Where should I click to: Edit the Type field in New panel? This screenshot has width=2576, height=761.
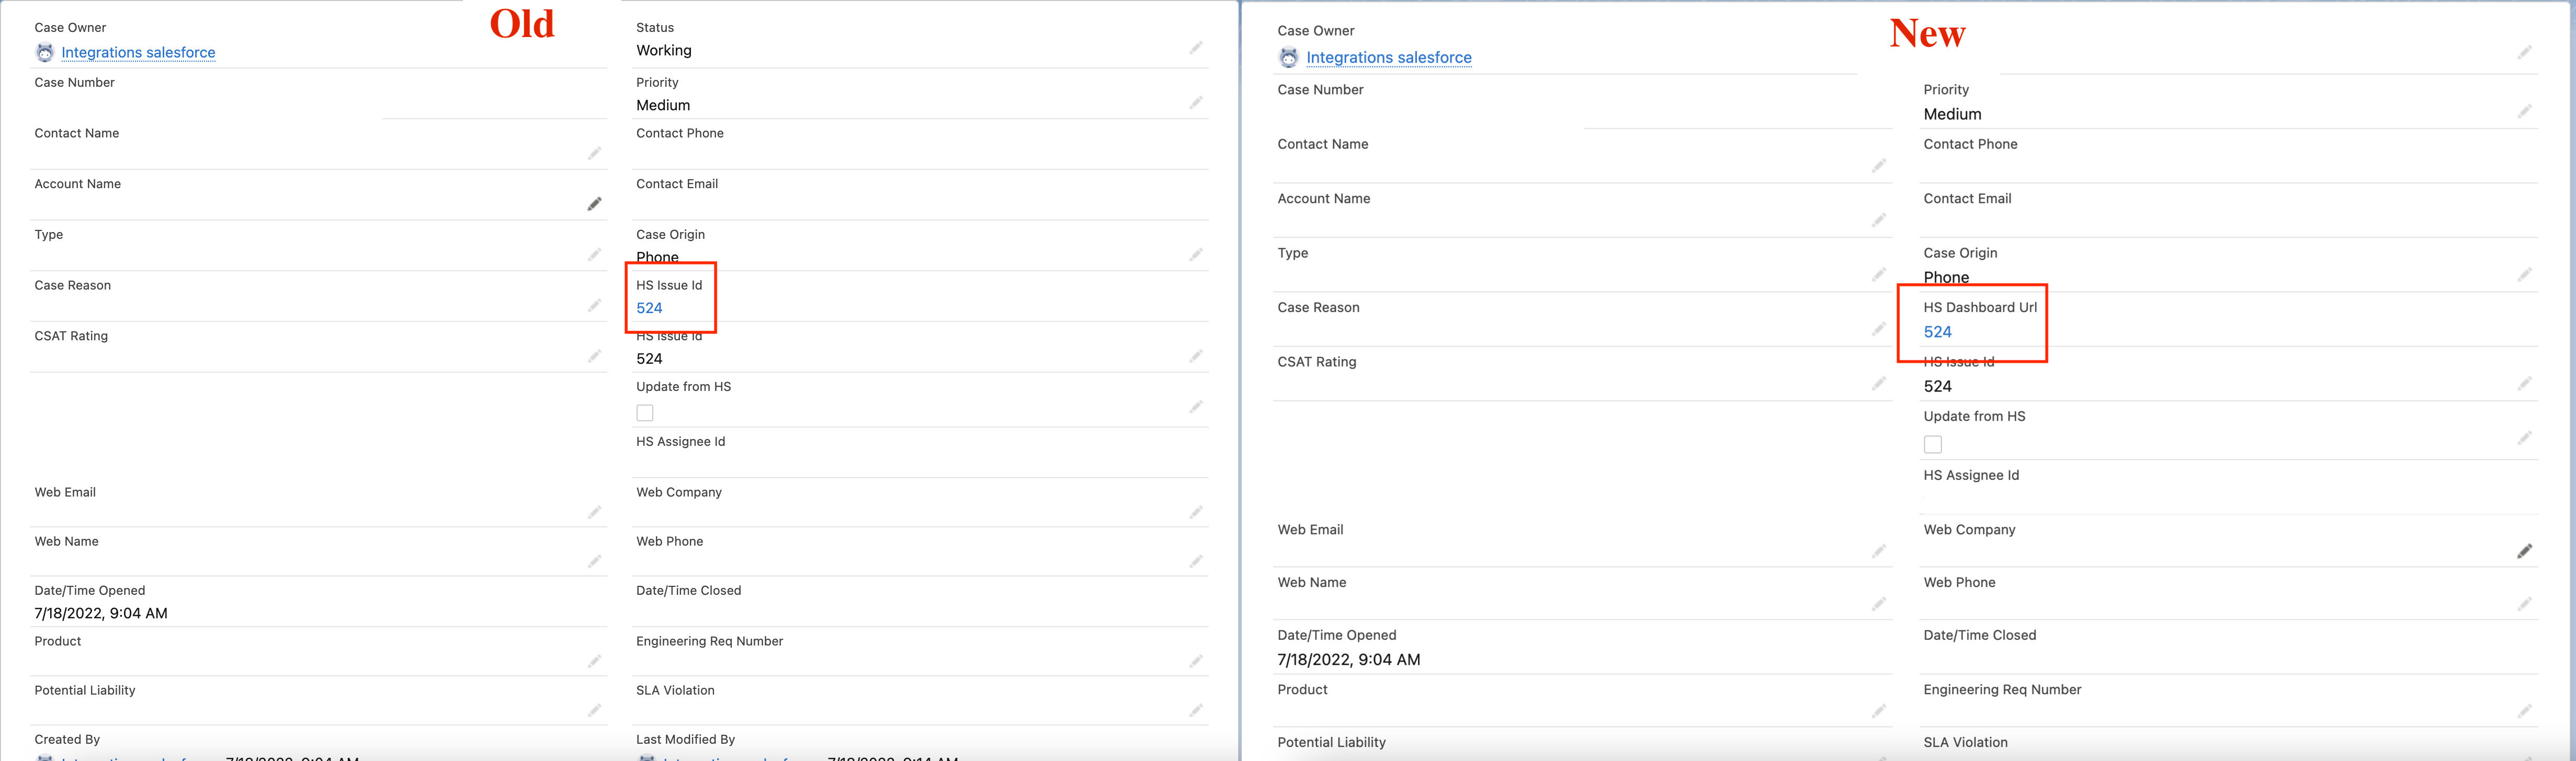[1878, 274]
